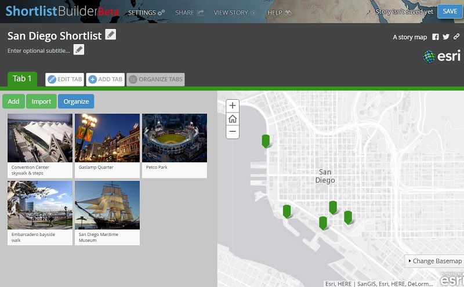Open the Share menu
This screenshot has width=464, height=287.
pyautogui.click(x=190, y=13)
